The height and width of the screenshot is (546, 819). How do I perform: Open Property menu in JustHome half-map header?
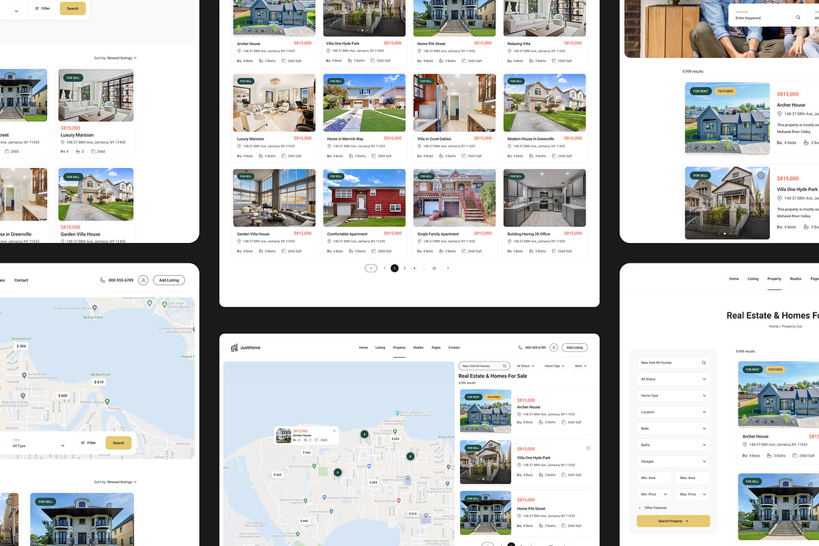(x=399, y=347)
